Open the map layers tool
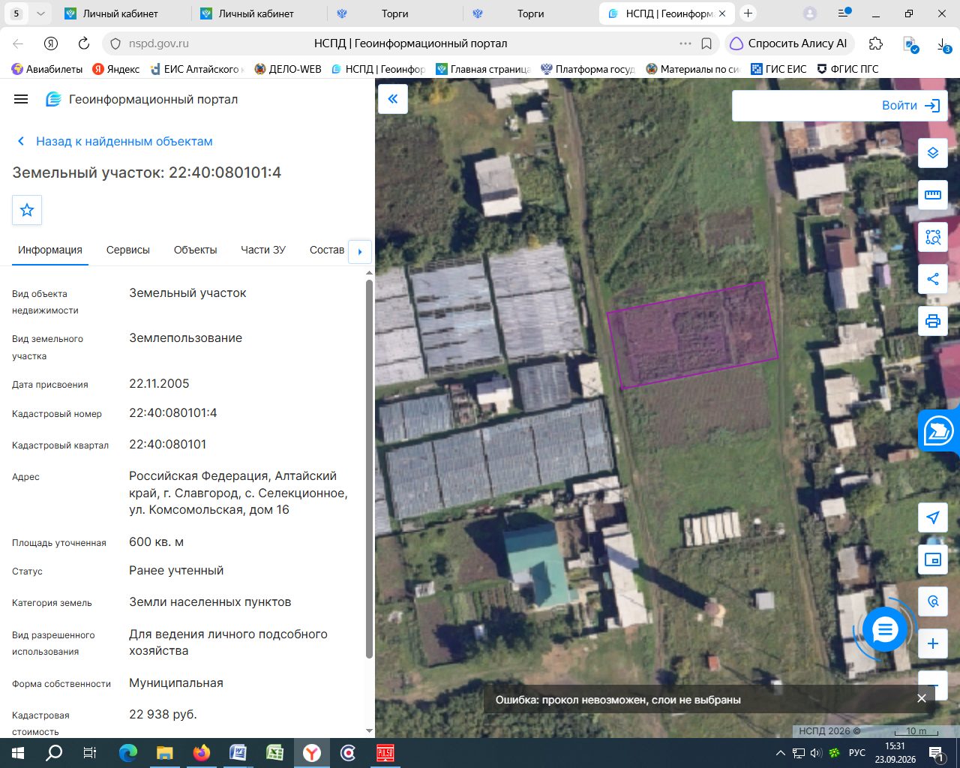This screenshot has width=960, height=768. pos(933,153)
